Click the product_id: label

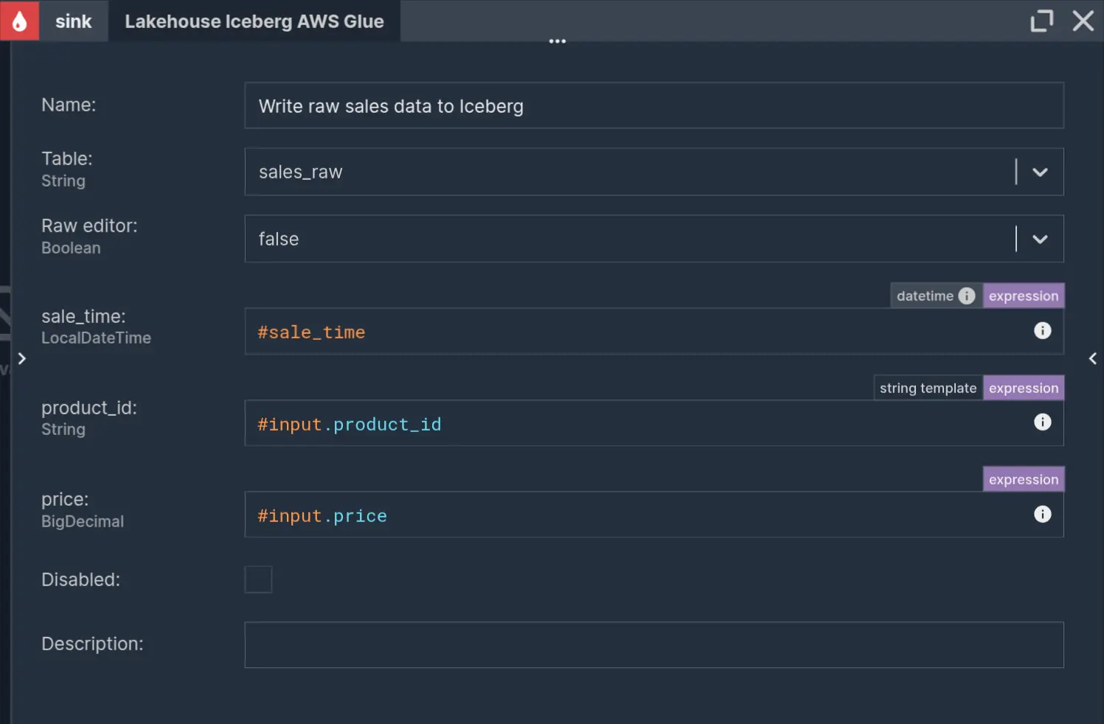89,408
